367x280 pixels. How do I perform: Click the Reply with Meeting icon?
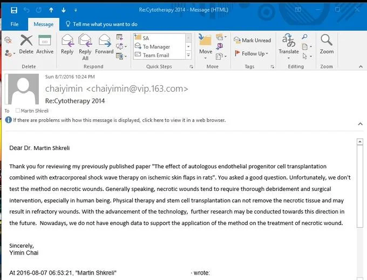click(120, 37)
